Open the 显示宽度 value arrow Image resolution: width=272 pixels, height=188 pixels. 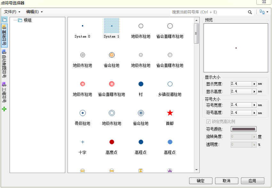click(254, 84)
